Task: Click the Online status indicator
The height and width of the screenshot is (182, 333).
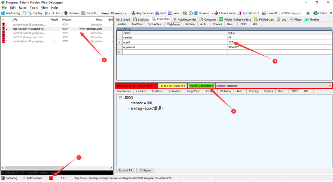Action: 320,13
